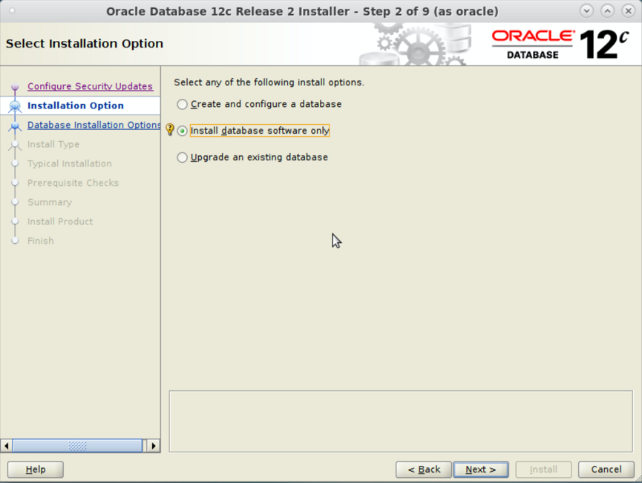Click the help hint lightbulb icon

click(169, 129)
